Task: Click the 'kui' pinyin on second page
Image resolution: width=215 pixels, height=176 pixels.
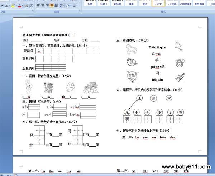Action: 145,171
